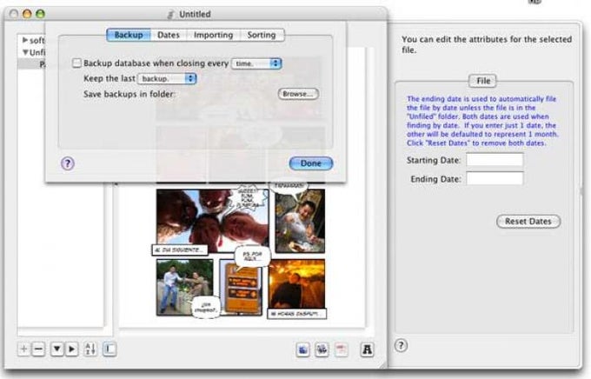Image resolution: width=591 pixels, height=379 pixels.
Task: Switch to the Dates tab
Action: coord(169,35)
